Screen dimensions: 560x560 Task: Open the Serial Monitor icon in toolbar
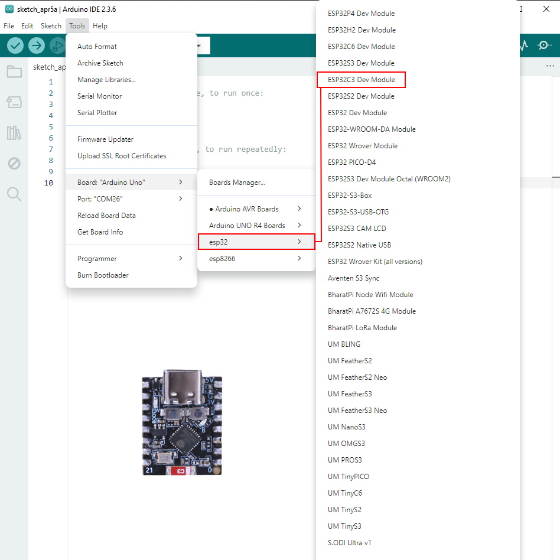point(544,45)
